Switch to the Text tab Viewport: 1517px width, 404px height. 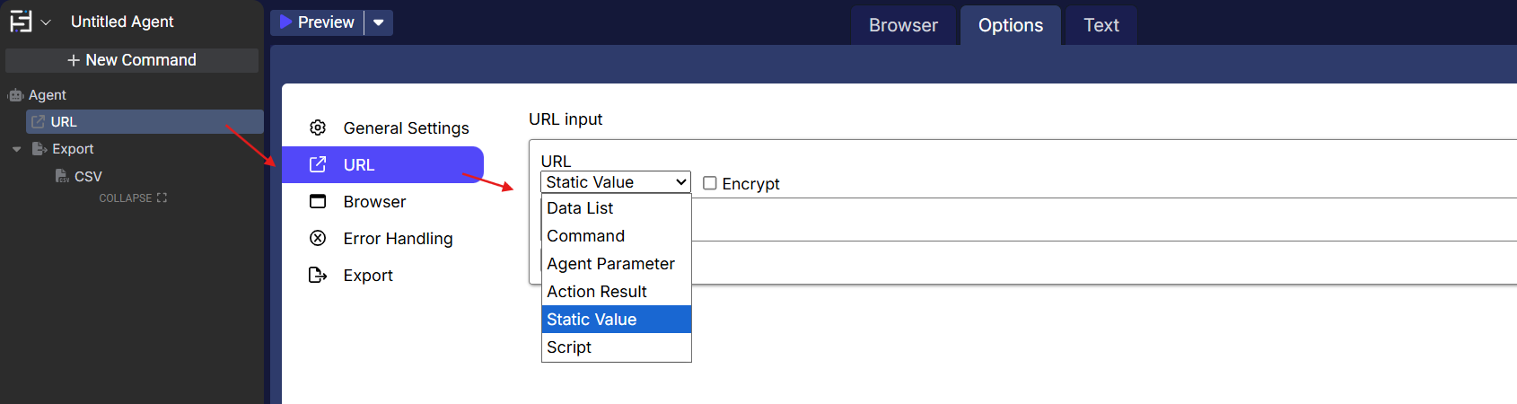point(1101,25)
